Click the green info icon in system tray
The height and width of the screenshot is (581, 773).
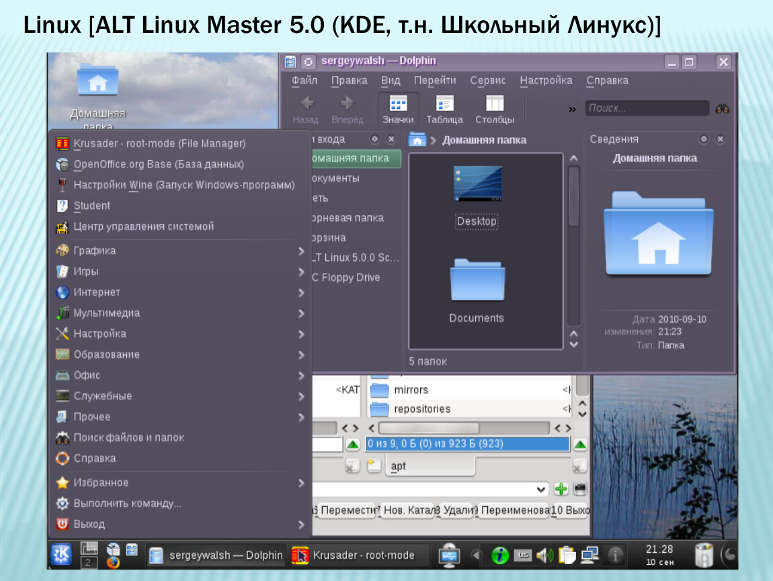point(500,555)
